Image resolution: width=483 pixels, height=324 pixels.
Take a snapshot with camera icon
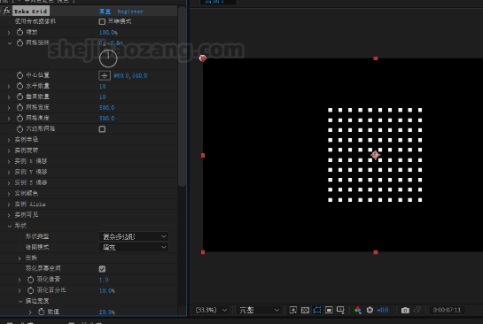click(405, 310)
